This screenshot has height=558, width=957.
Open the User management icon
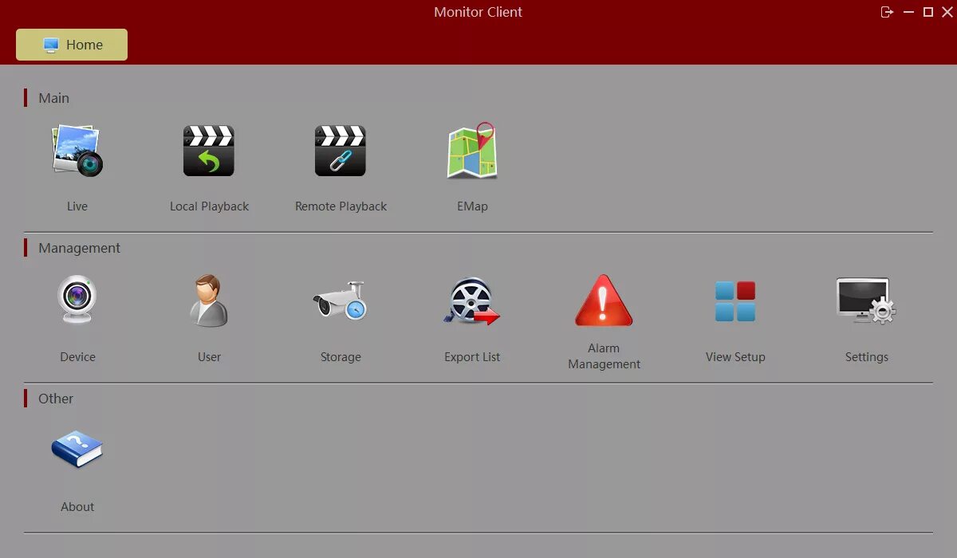coord(209,301)
